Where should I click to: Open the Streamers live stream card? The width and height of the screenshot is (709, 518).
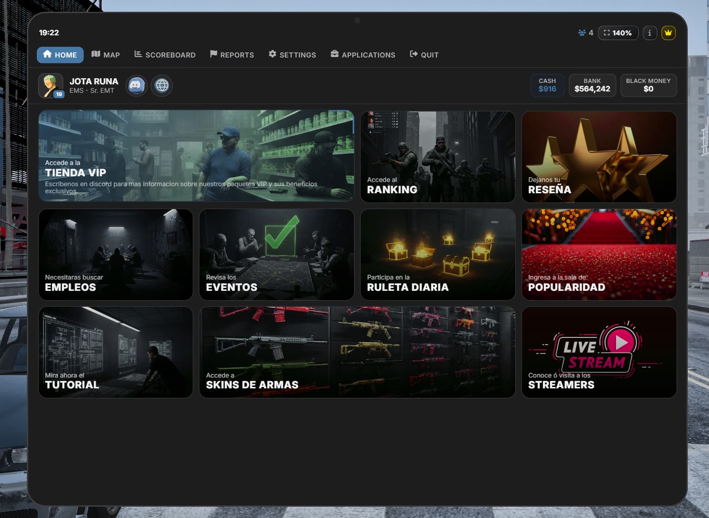pyautogui.click(x=599, y=352)
